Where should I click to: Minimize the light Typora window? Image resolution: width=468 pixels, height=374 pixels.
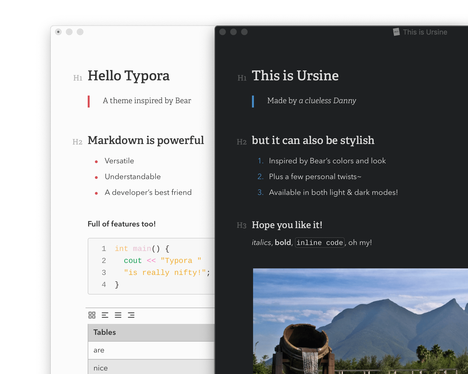pos(69,32)
